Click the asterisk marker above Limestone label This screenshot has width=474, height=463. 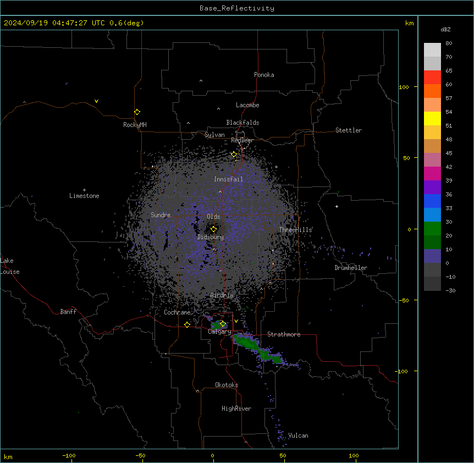(x=84, y=190)
